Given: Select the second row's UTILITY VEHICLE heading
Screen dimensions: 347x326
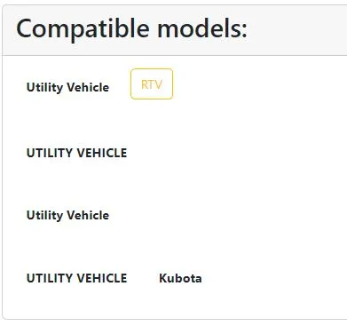Looking at the screenshot, I should click(76, 153).
